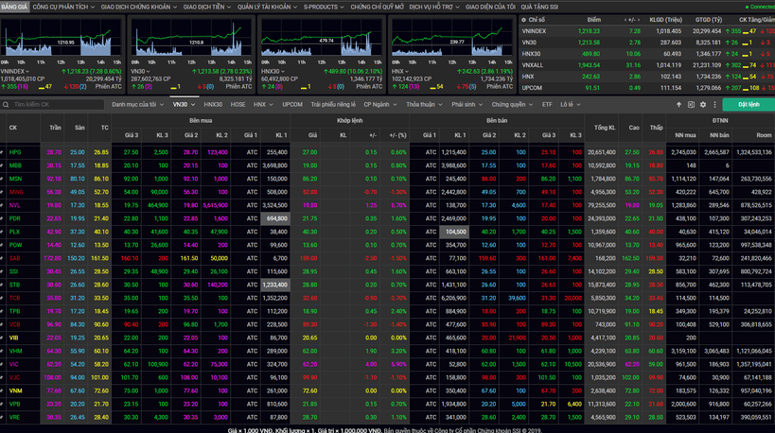The width and height of the screenshot is (775, 433).
Task: Sort by the CK column header
Action: [x=13, y=128]
